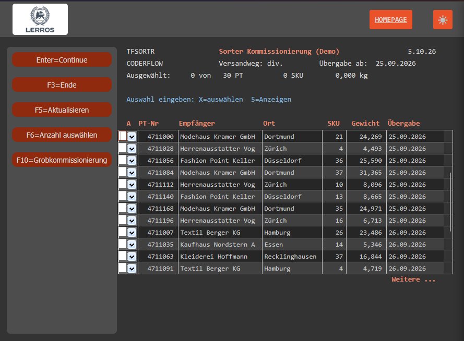Click the '5=Anzeigen' option text
Screen dimensions: 464x341
click(x=271, y=99)
